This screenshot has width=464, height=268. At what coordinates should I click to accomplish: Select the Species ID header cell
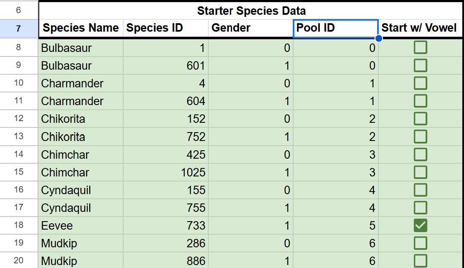coord(166,28)
